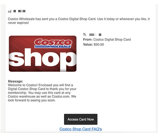Click the Access Card Now button
Image resolution: width=158 pixels, height=133 pixels.
(x=81, y=119)
